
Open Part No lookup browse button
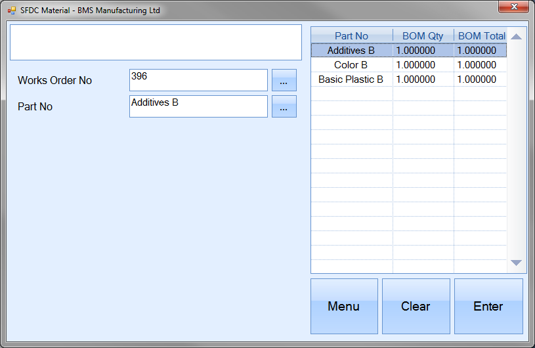pos(284,106)
